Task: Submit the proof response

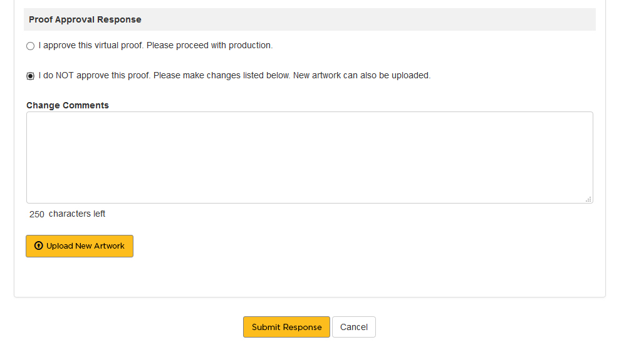Action: click(286, 327)
